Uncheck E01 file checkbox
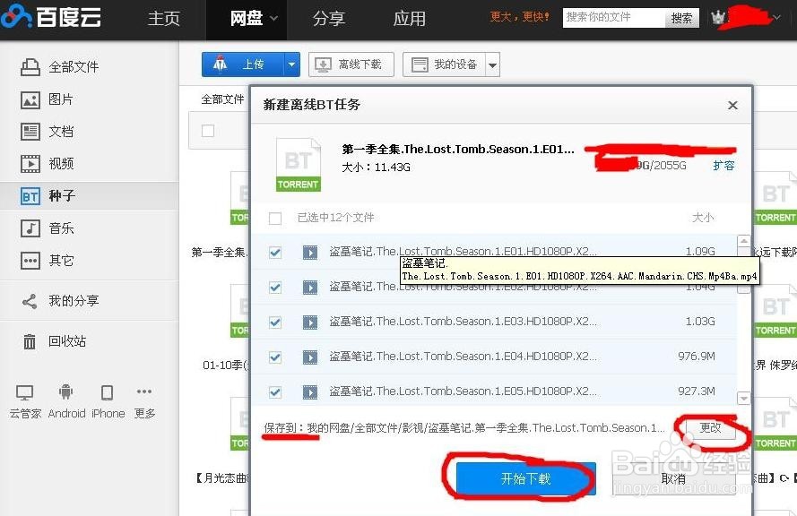This screenshot has height=516, width=797. pyautogui.click(x=275, y=252)
